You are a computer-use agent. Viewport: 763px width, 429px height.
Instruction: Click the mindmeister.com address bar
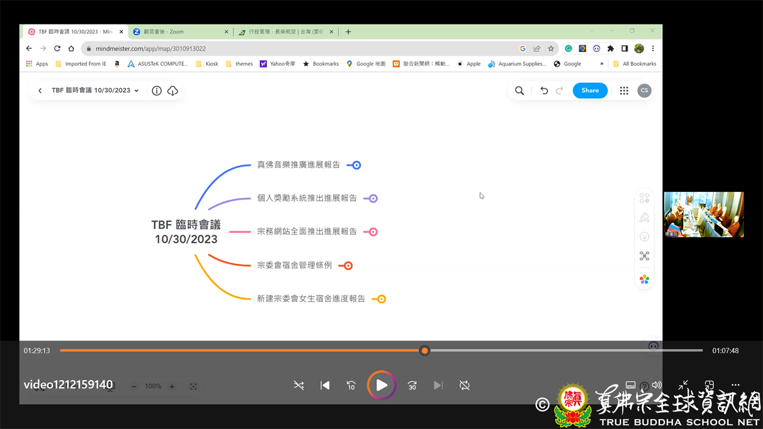tap(298, 48)
